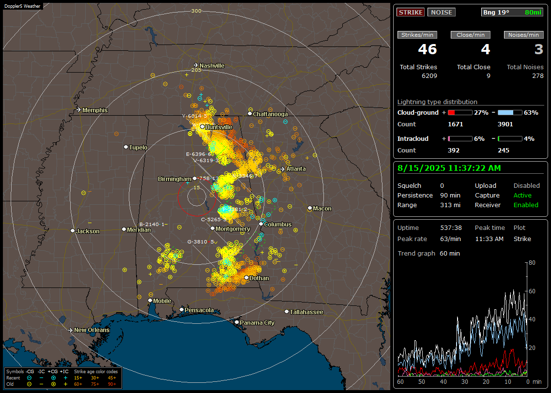Click the storm cell label G-3810-5
The image size is (551, 393).
click(x=200, y=242)
